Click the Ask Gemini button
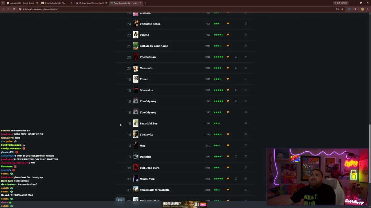This screenshot has height=208, width=371. (x=341, y=3)
